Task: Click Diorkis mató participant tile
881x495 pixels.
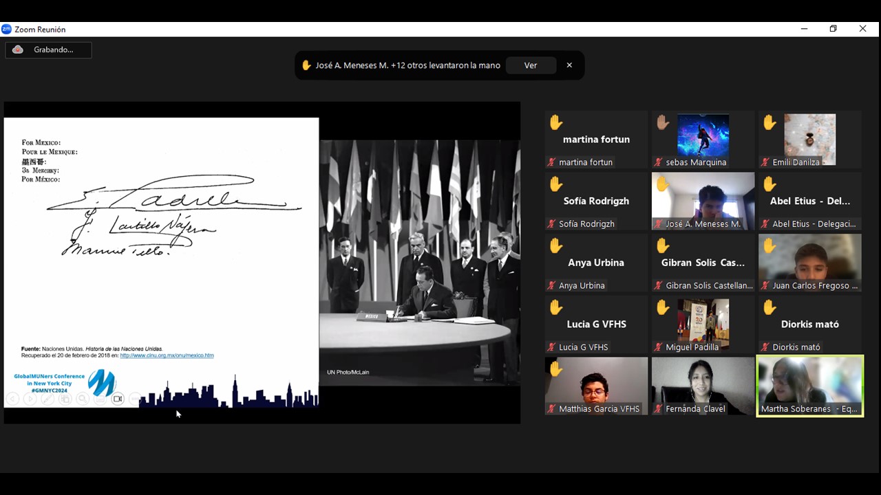Action: coord(809,324)
